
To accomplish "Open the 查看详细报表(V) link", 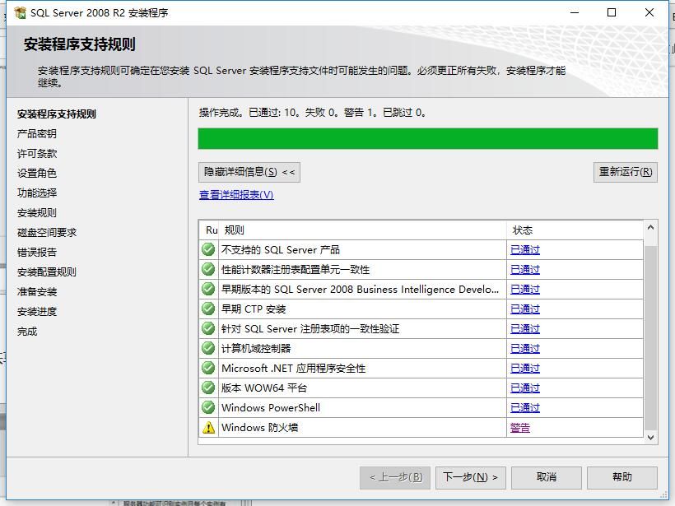I will (x=236, y=195).
